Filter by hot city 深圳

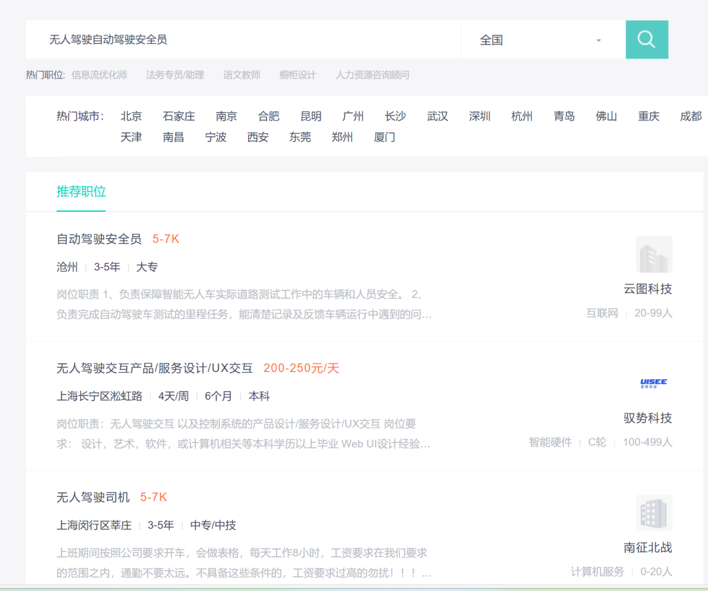coord(479,116)
